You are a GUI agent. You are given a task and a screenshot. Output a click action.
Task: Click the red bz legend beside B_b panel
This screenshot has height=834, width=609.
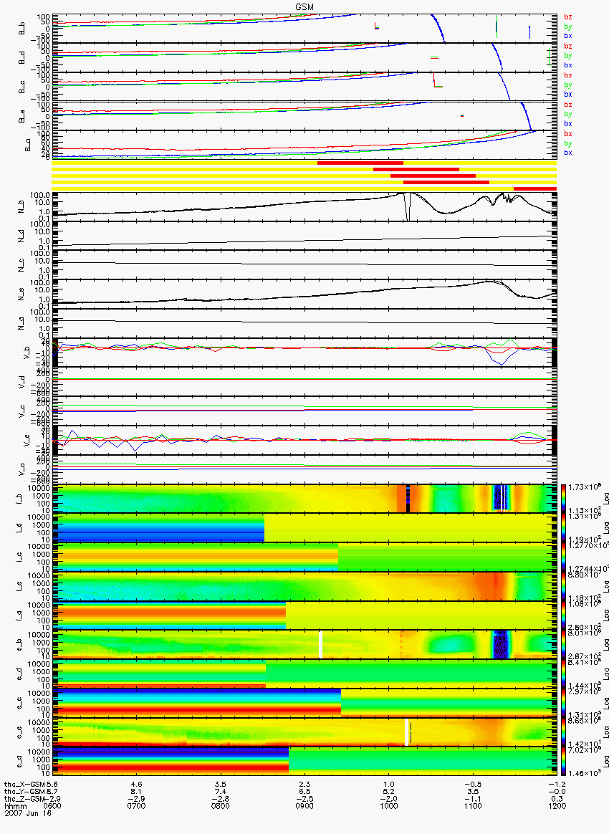pyautogui.click(x=568, y=17)
